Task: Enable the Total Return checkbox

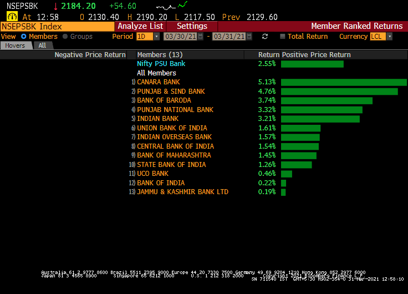Action: [x=283, y=37]
